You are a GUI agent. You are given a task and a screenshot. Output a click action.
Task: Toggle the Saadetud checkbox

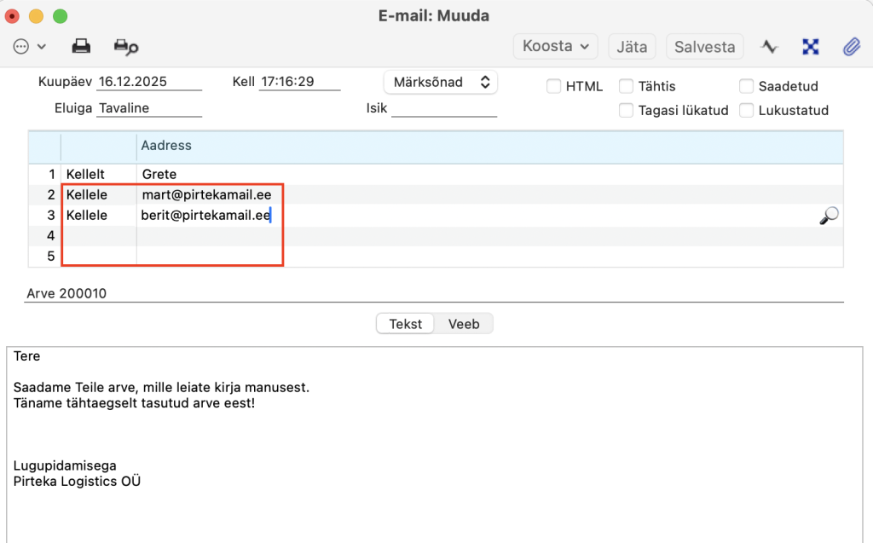pos(746,86)
